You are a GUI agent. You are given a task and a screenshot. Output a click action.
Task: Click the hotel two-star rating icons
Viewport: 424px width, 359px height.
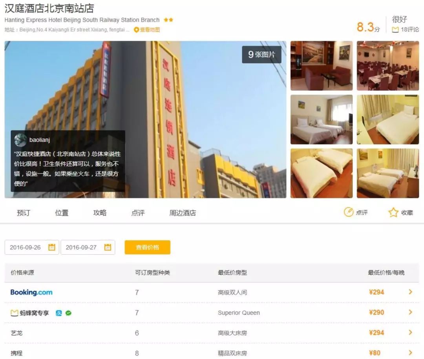click(168, 20)
